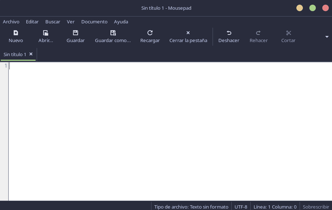This screenshot has height=210, width=332.
Task: Open the Buscar menu
Action: click(x=53, y=22)
